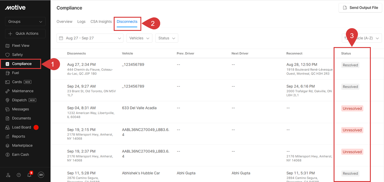Click the Abhishek's Hubble Car vehicle
Screen dimensions: 384x182
[141, 173]
